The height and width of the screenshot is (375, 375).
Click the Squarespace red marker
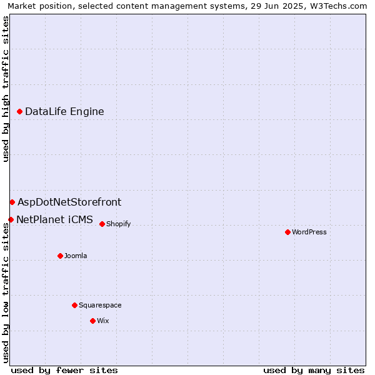coord(74,306)
